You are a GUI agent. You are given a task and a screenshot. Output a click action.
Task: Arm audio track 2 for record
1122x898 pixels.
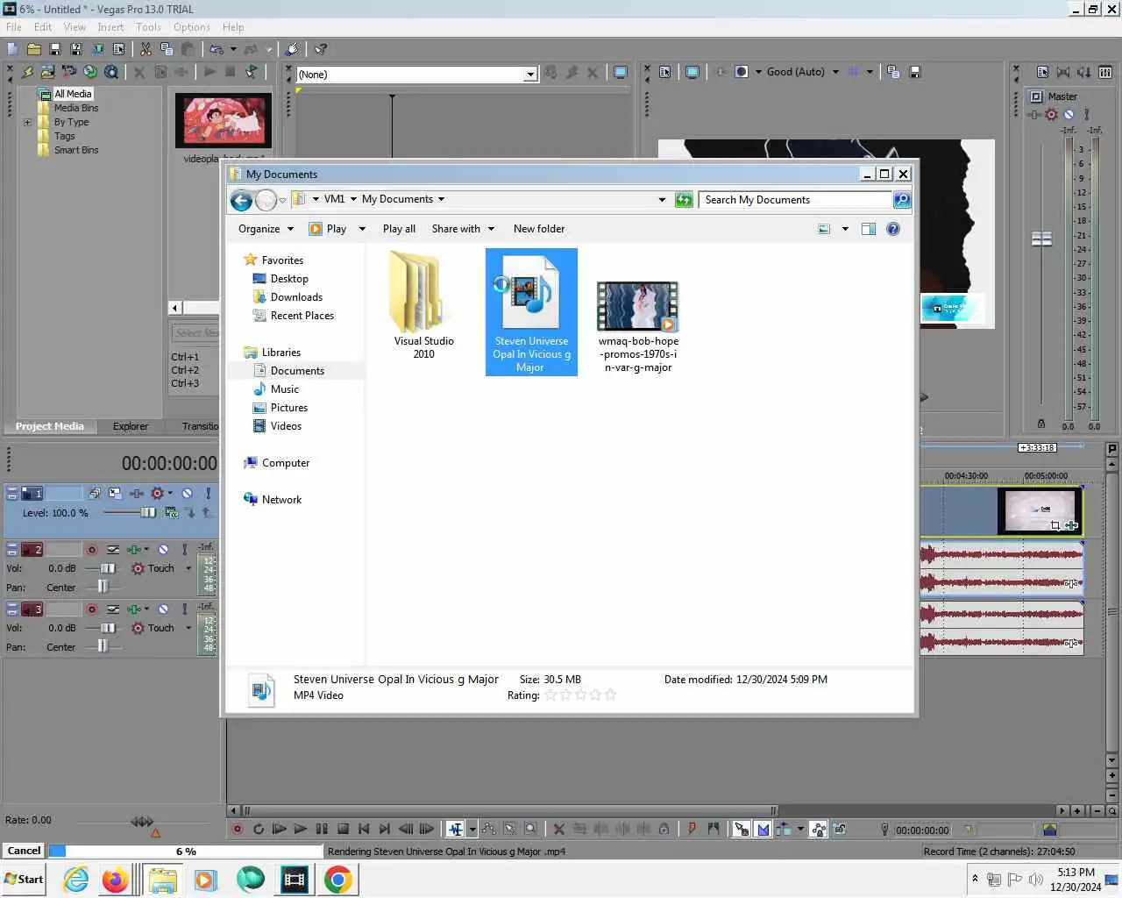coord(91,550)
